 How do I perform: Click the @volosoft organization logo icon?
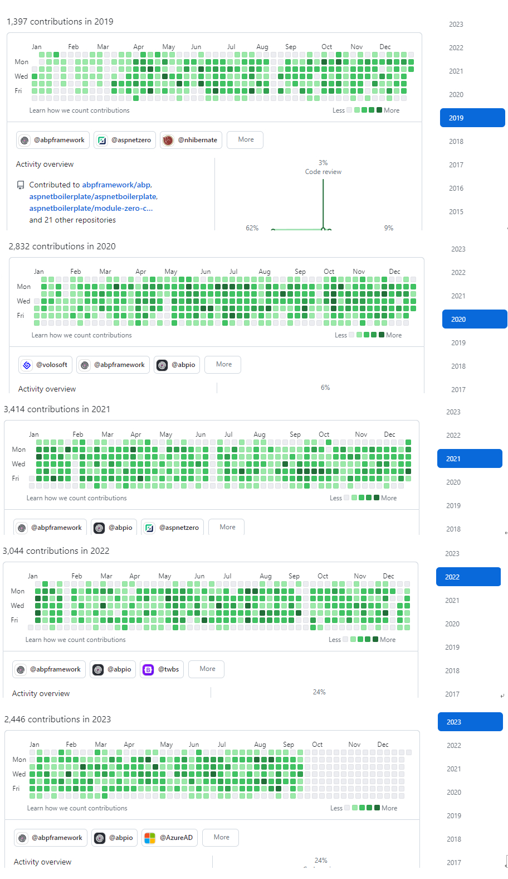[27, 365]
